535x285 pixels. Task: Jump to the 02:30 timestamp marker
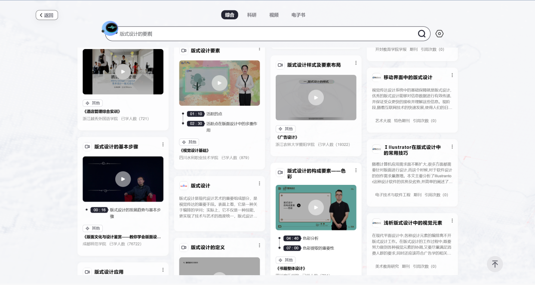click(x=196, y=123)
